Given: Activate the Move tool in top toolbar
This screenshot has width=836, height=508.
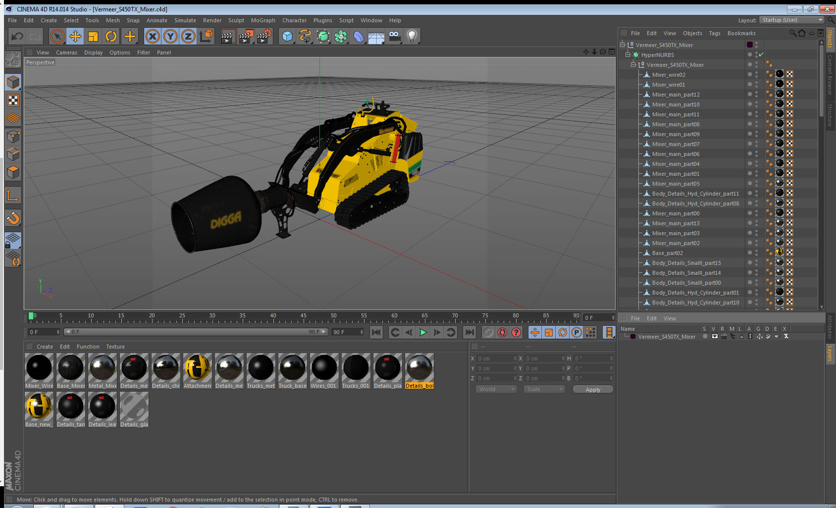Looking at the screenshot, I should [x=75, y=36].
